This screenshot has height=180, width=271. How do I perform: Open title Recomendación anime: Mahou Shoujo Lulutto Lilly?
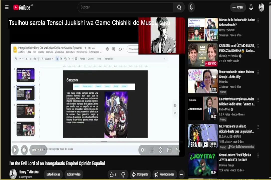pos(236,74)
